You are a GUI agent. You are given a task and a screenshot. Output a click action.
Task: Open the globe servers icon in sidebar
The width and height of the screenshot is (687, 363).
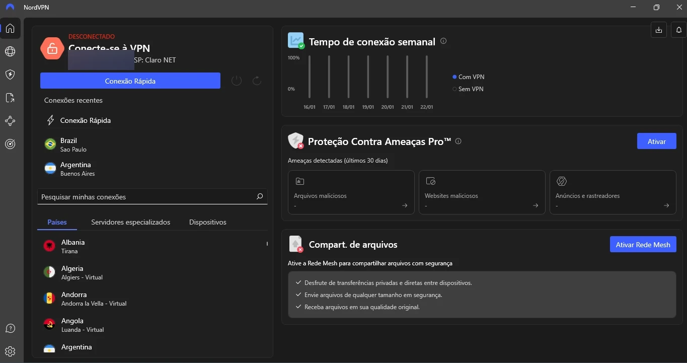(10, 51)
